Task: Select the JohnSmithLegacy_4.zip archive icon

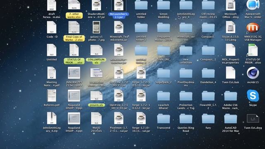Action: (x=51, y=118)
